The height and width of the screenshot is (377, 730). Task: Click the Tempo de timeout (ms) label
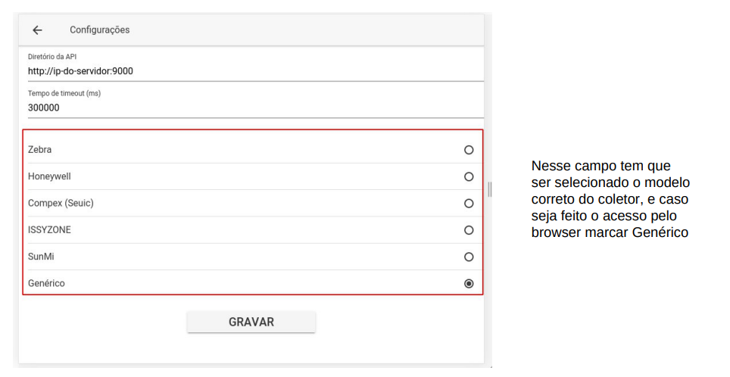(64, 94)
